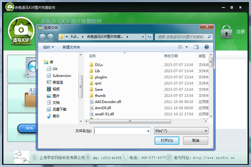Click the 文件名 filename input field
Screen dimensions: 251x167
[120, 131]
